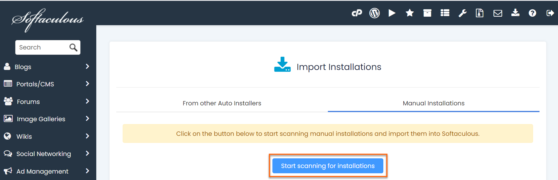Open backups zip file icon
Image resolution: width=558 pixels, height=180 pixels.
479,13
